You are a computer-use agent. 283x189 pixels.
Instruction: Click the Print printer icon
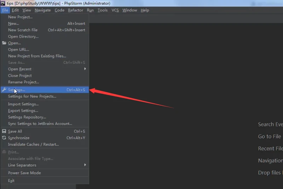coord(4,152)
